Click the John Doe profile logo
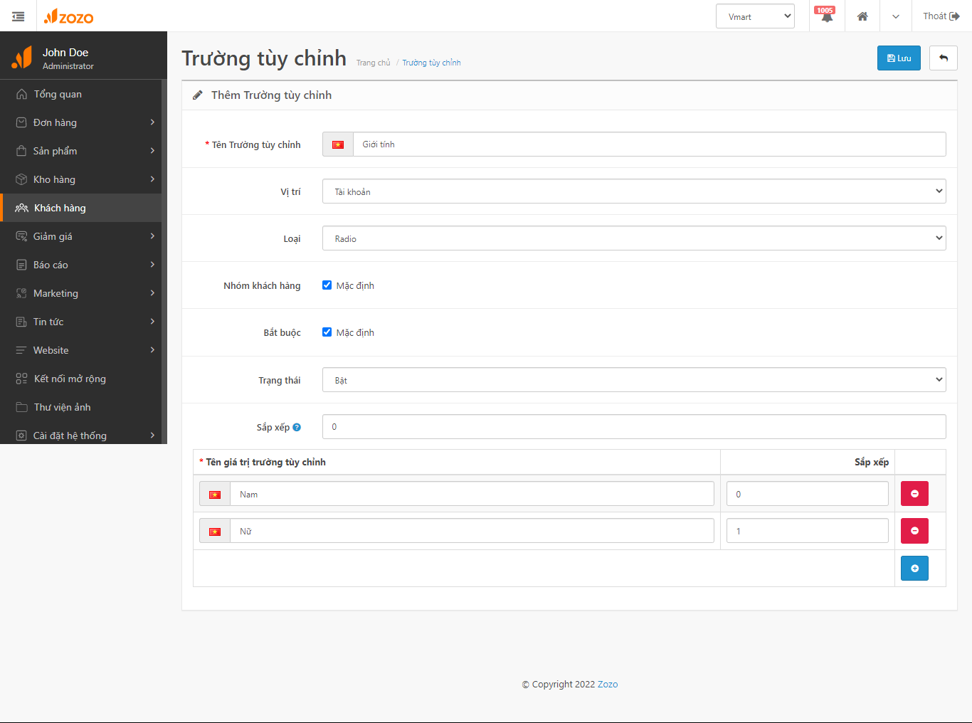Viewport: 972px width, 723px height. [22, 58]
